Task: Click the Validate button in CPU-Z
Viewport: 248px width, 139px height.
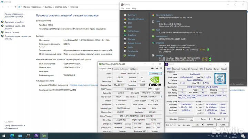Action: (210, 125)
